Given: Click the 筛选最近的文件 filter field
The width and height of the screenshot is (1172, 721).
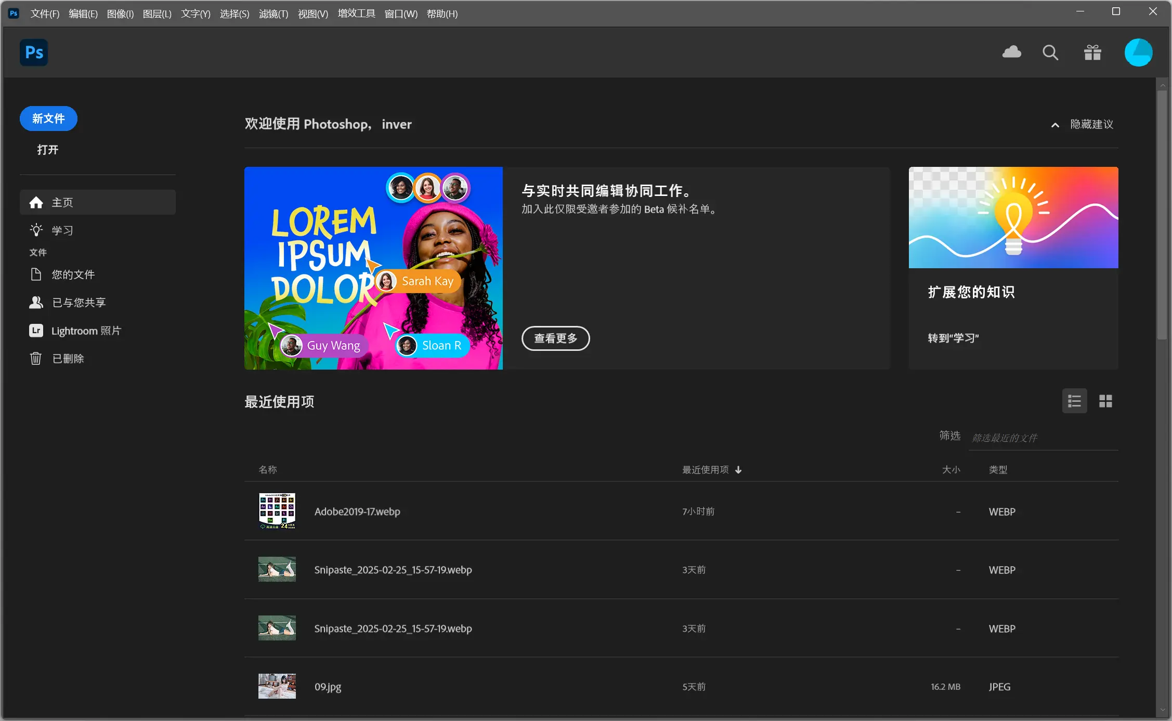Looking at the screenshot, I should click(1043, 438).
